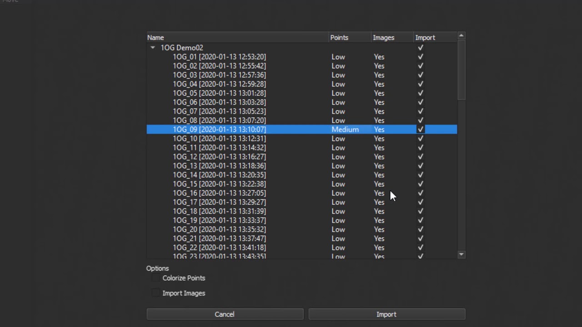Click the Import button
The height and width of the screenshot is (327, 582).
(386, 314)
